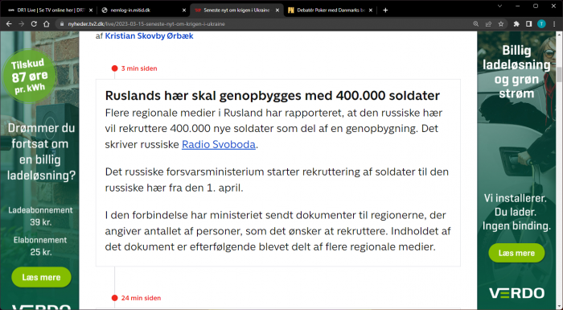Screen dimensions: 563x310
Task: View site security lock info
Action: coord(62,24)
